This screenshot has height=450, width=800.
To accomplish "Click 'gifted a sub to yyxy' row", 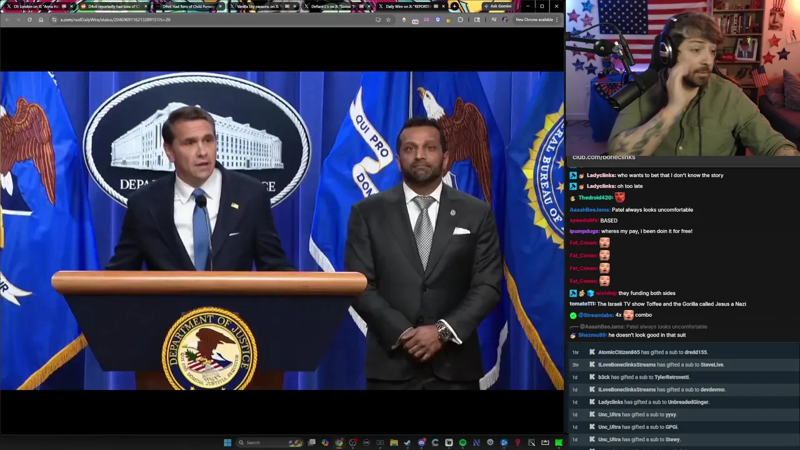I will (684, 414).
